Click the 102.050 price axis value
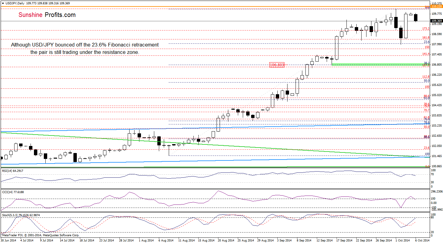 point(436,146)
